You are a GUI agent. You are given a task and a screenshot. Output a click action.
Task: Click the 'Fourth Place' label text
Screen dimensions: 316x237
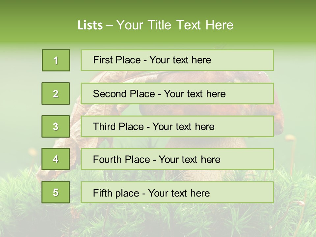tap(121, 159)
